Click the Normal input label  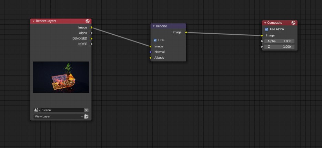click(x=159, y=52)
